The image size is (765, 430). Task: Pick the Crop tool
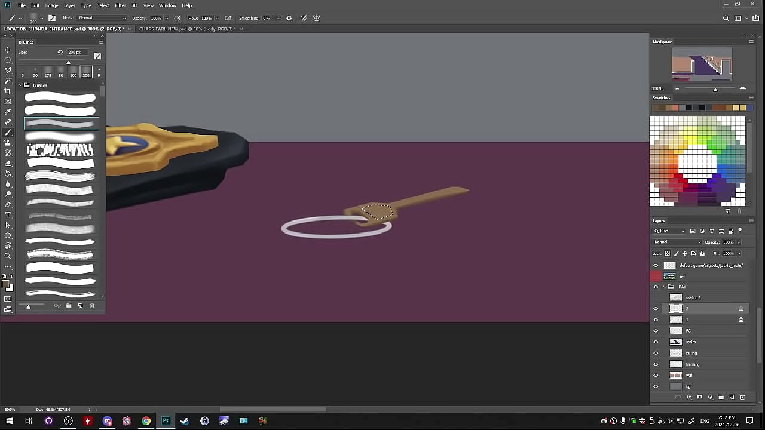click(x=8, y=91)
